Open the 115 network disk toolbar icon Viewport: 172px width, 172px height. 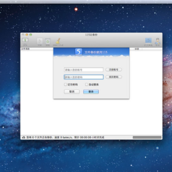148,41
